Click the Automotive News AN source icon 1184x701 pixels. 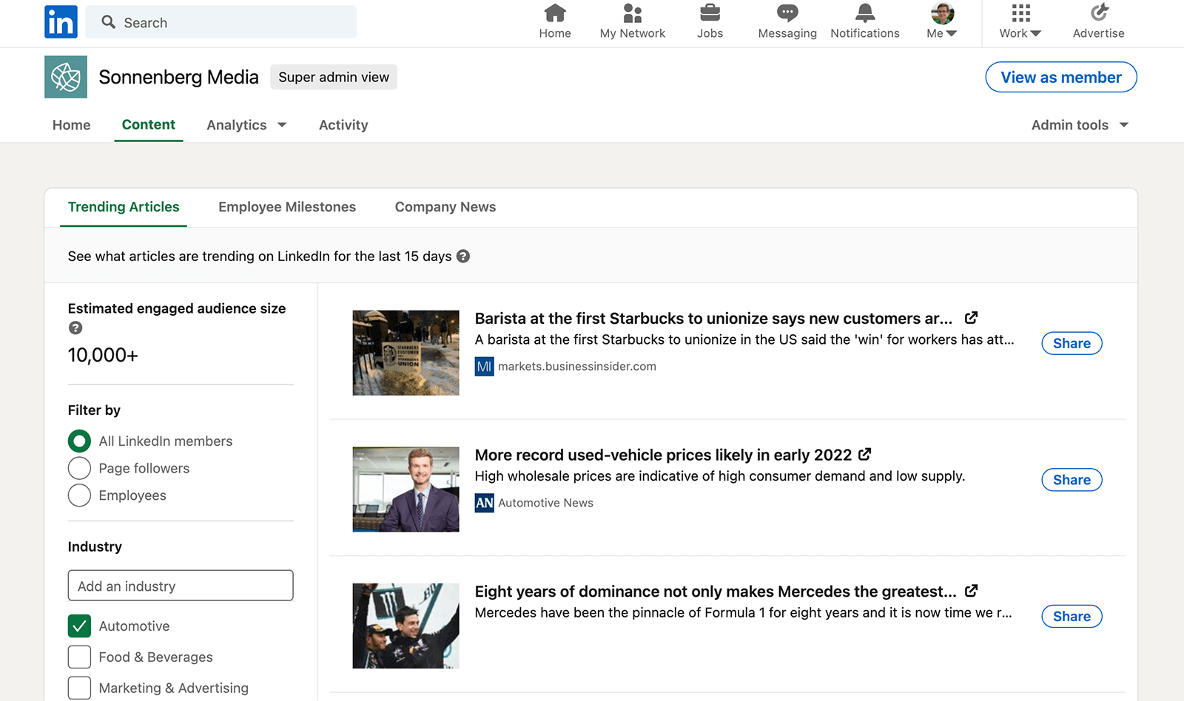coord(484,503)
